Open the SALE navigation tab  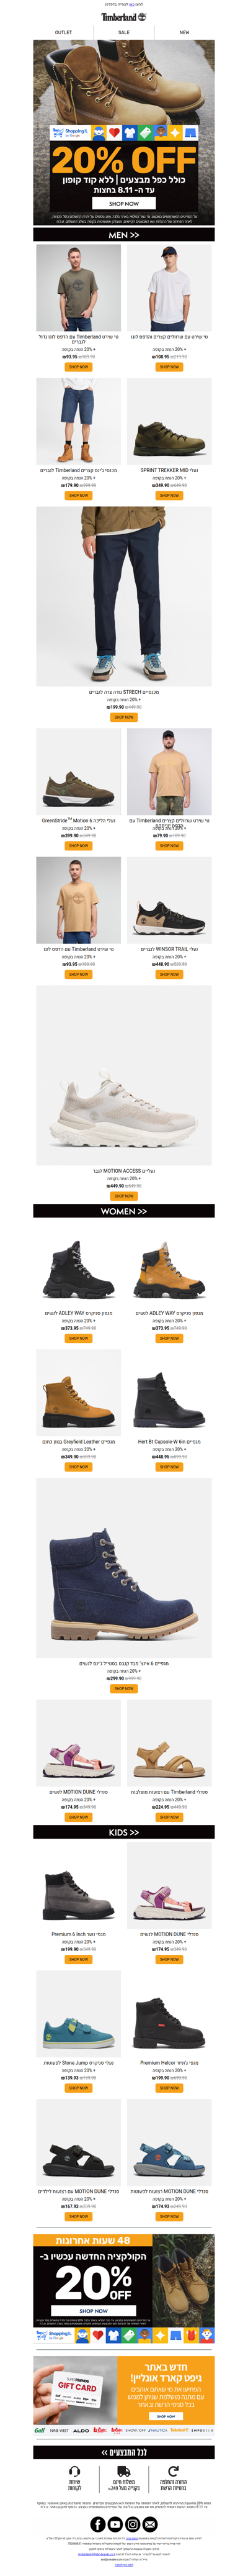124,32
